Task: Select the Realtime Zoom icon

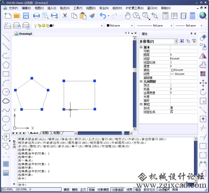Action: point(137,15)
